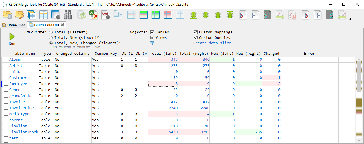Click the folder with key icon

(x=19, y=15)
